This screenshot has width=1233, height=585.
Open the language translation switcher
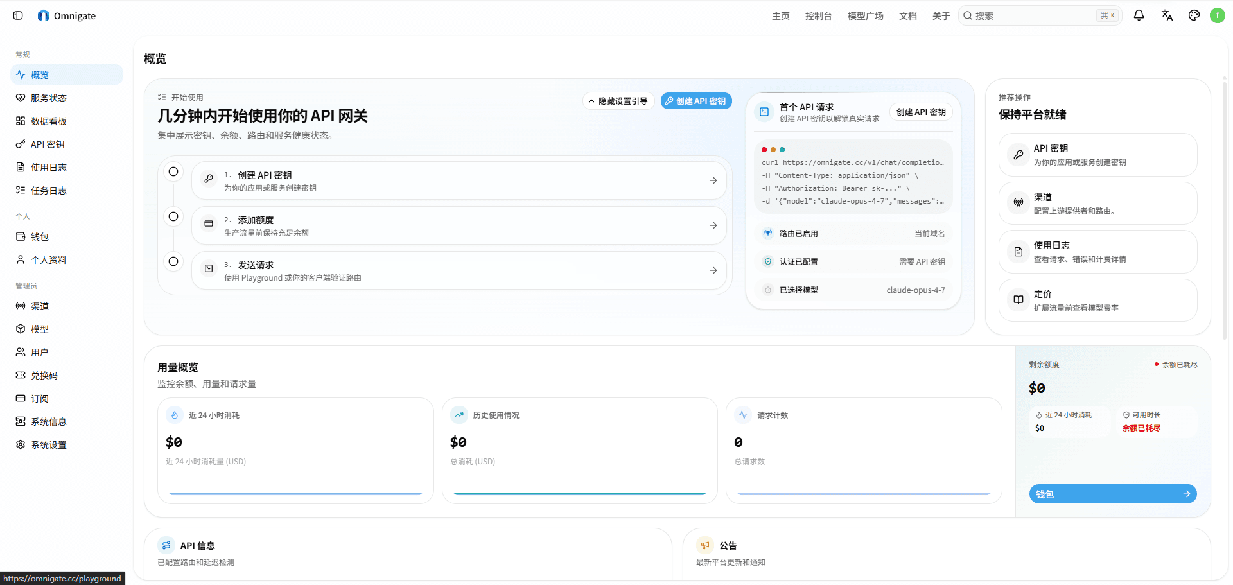pyautogui.click(x=1167, y=15)
